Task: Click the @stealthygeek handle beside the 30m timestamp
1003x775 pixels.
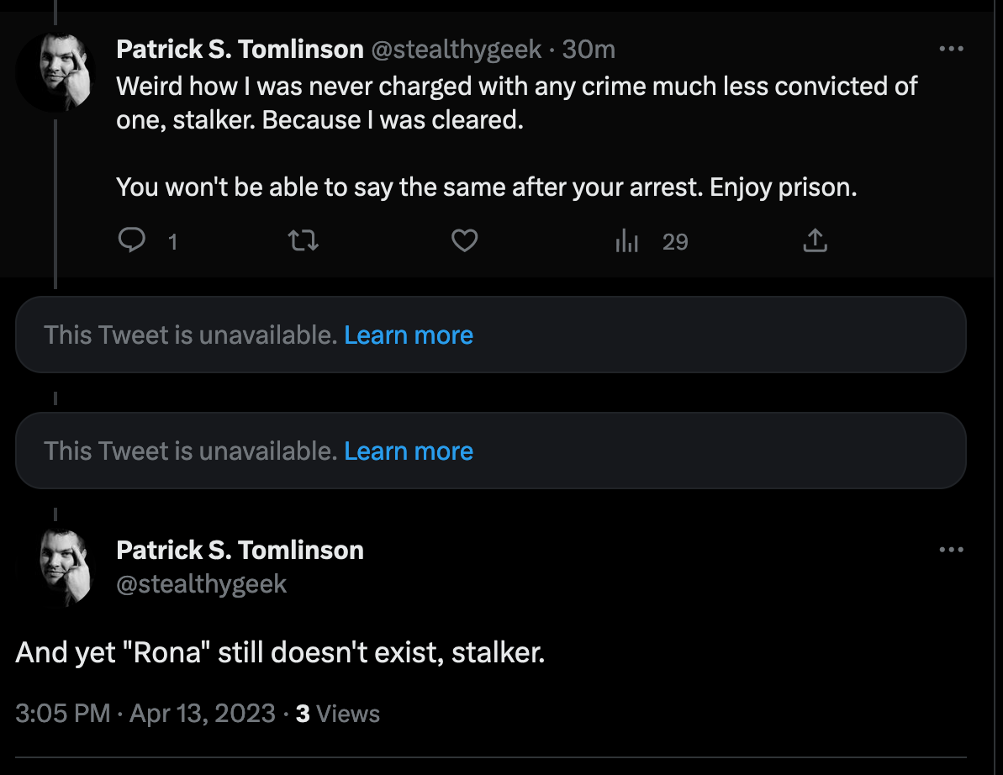Action: point(456,50)
